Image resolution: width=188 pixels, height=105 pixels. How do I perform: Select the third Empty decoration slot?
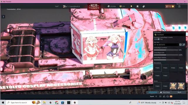(x=173, y=68)
